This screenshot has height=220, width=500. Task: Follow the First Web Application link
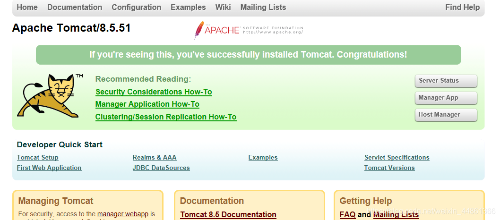[x=49, y=168]
